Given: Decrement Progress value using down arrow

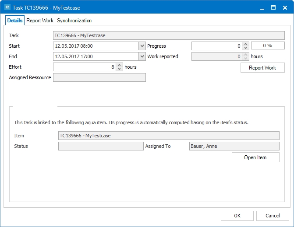Looking at the screenshot, I should click(x=246, y=48).
